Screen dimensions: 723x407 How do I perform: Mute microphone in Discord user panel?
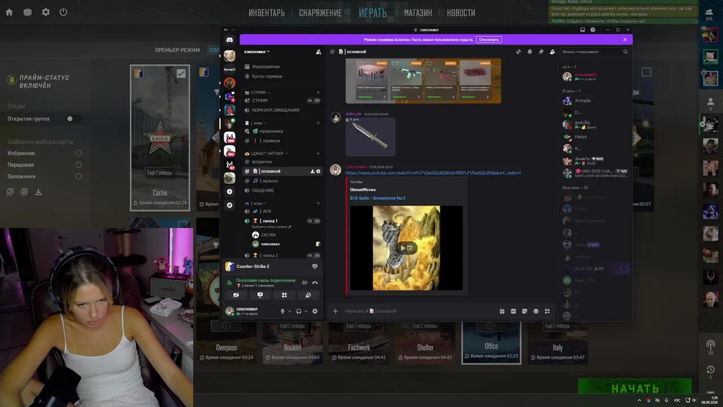[282, 311]
